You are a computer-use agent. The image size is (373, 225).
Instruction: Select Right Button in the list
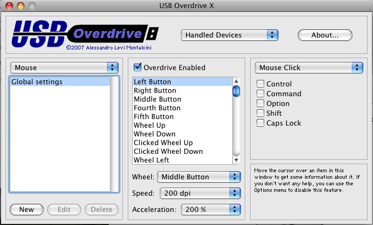182,90
